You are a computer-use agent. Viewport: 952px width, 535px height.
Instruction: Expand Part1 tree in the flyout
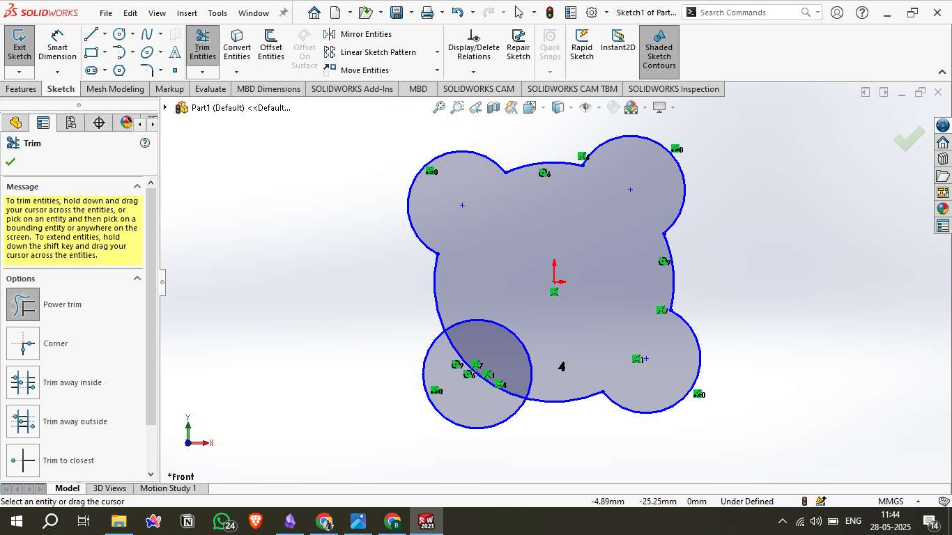pos(165,107)
